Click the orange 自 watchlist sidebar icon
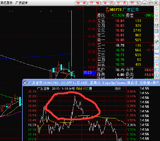The width and height of the screenshot is (160, 141). pyautogui.click(x=156, y=64)
